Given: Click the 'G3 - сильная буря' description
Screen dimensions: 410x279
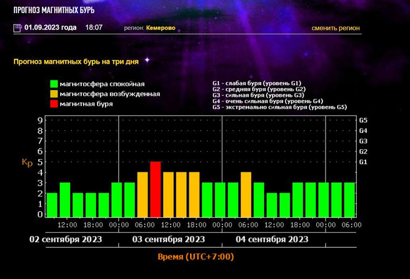Looking at the screenshot, I should click(x=258, y=95).
